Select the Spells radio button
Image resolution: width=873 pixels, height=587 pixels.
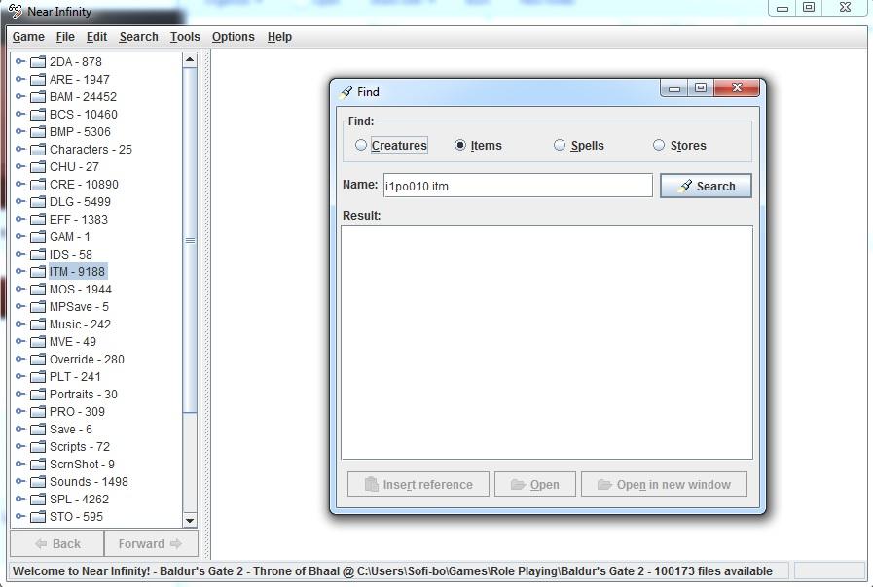click(559, 145)
